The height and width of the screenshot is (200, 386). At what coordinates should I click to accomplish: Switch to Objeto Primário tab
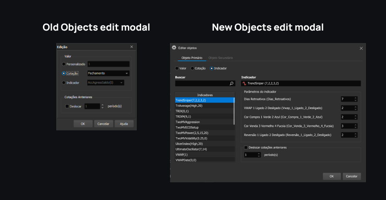[192, 58]
